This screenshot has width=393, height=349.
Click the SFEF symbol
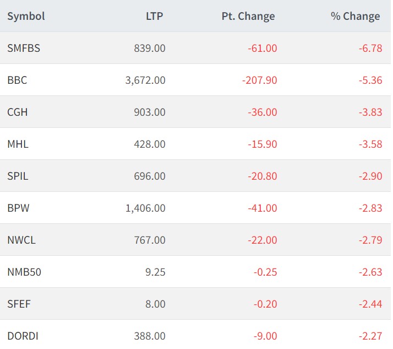point(18,304)
